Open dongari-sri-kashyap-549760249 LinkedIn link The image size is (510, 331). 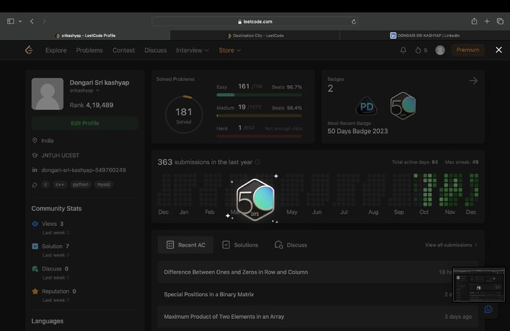[x=84, y=170]
